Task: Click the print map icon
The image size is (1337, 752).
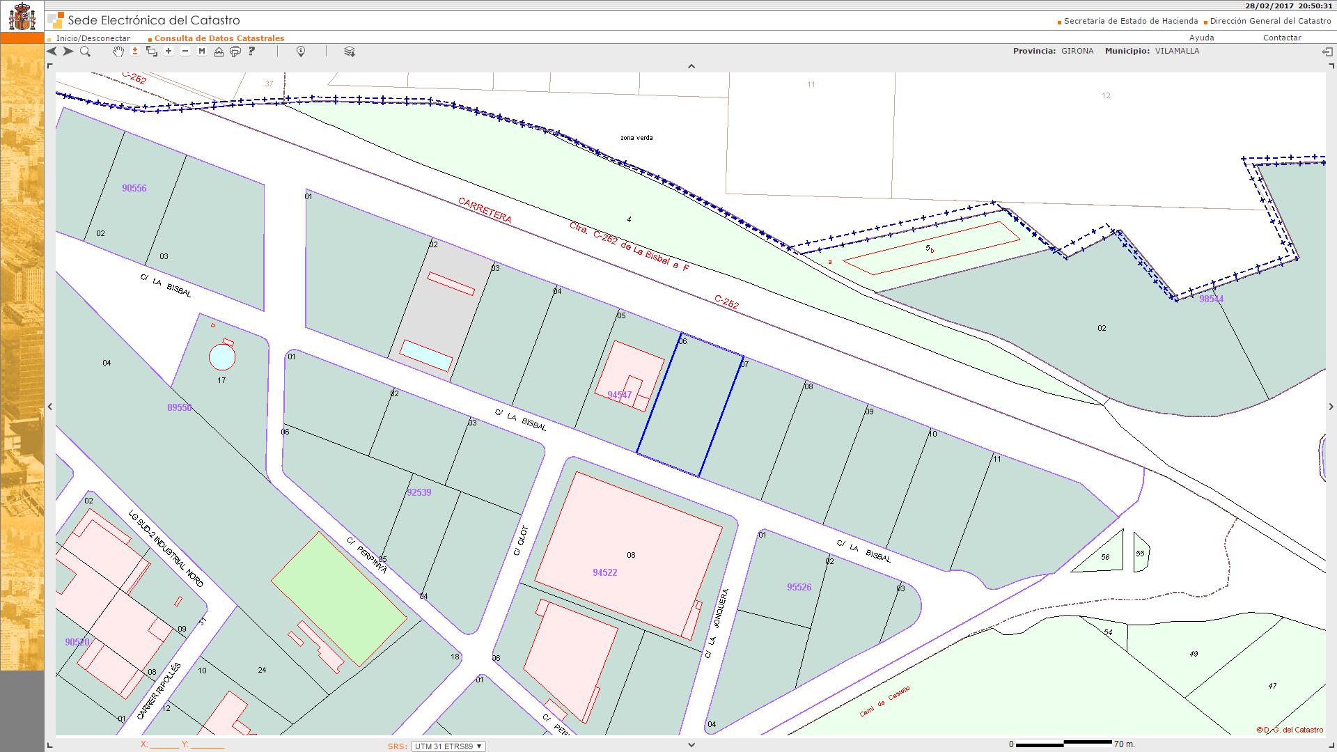Action: point(235,52)
